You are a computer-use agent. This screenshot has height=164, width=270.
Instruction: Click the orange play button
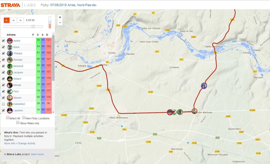click(7, 20)
